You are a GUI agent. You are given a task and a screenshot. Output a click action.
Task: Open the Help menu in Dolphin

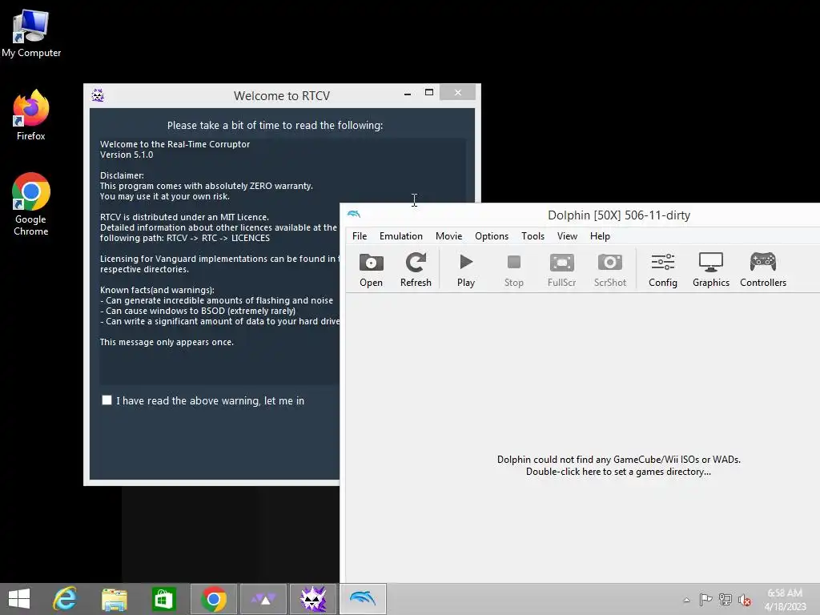click(x=600, y=236)
